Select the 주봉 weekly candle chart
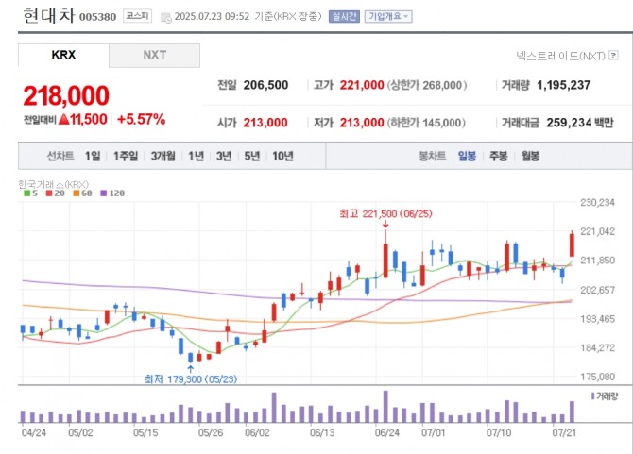The height and width of the screenshot is (454, 633). point(499,156)
